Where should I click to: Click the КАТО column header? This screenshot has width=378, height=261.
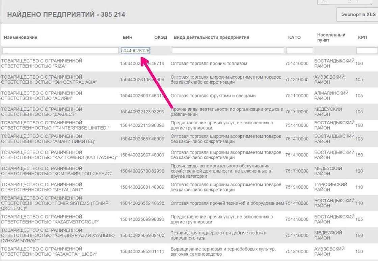294,37
